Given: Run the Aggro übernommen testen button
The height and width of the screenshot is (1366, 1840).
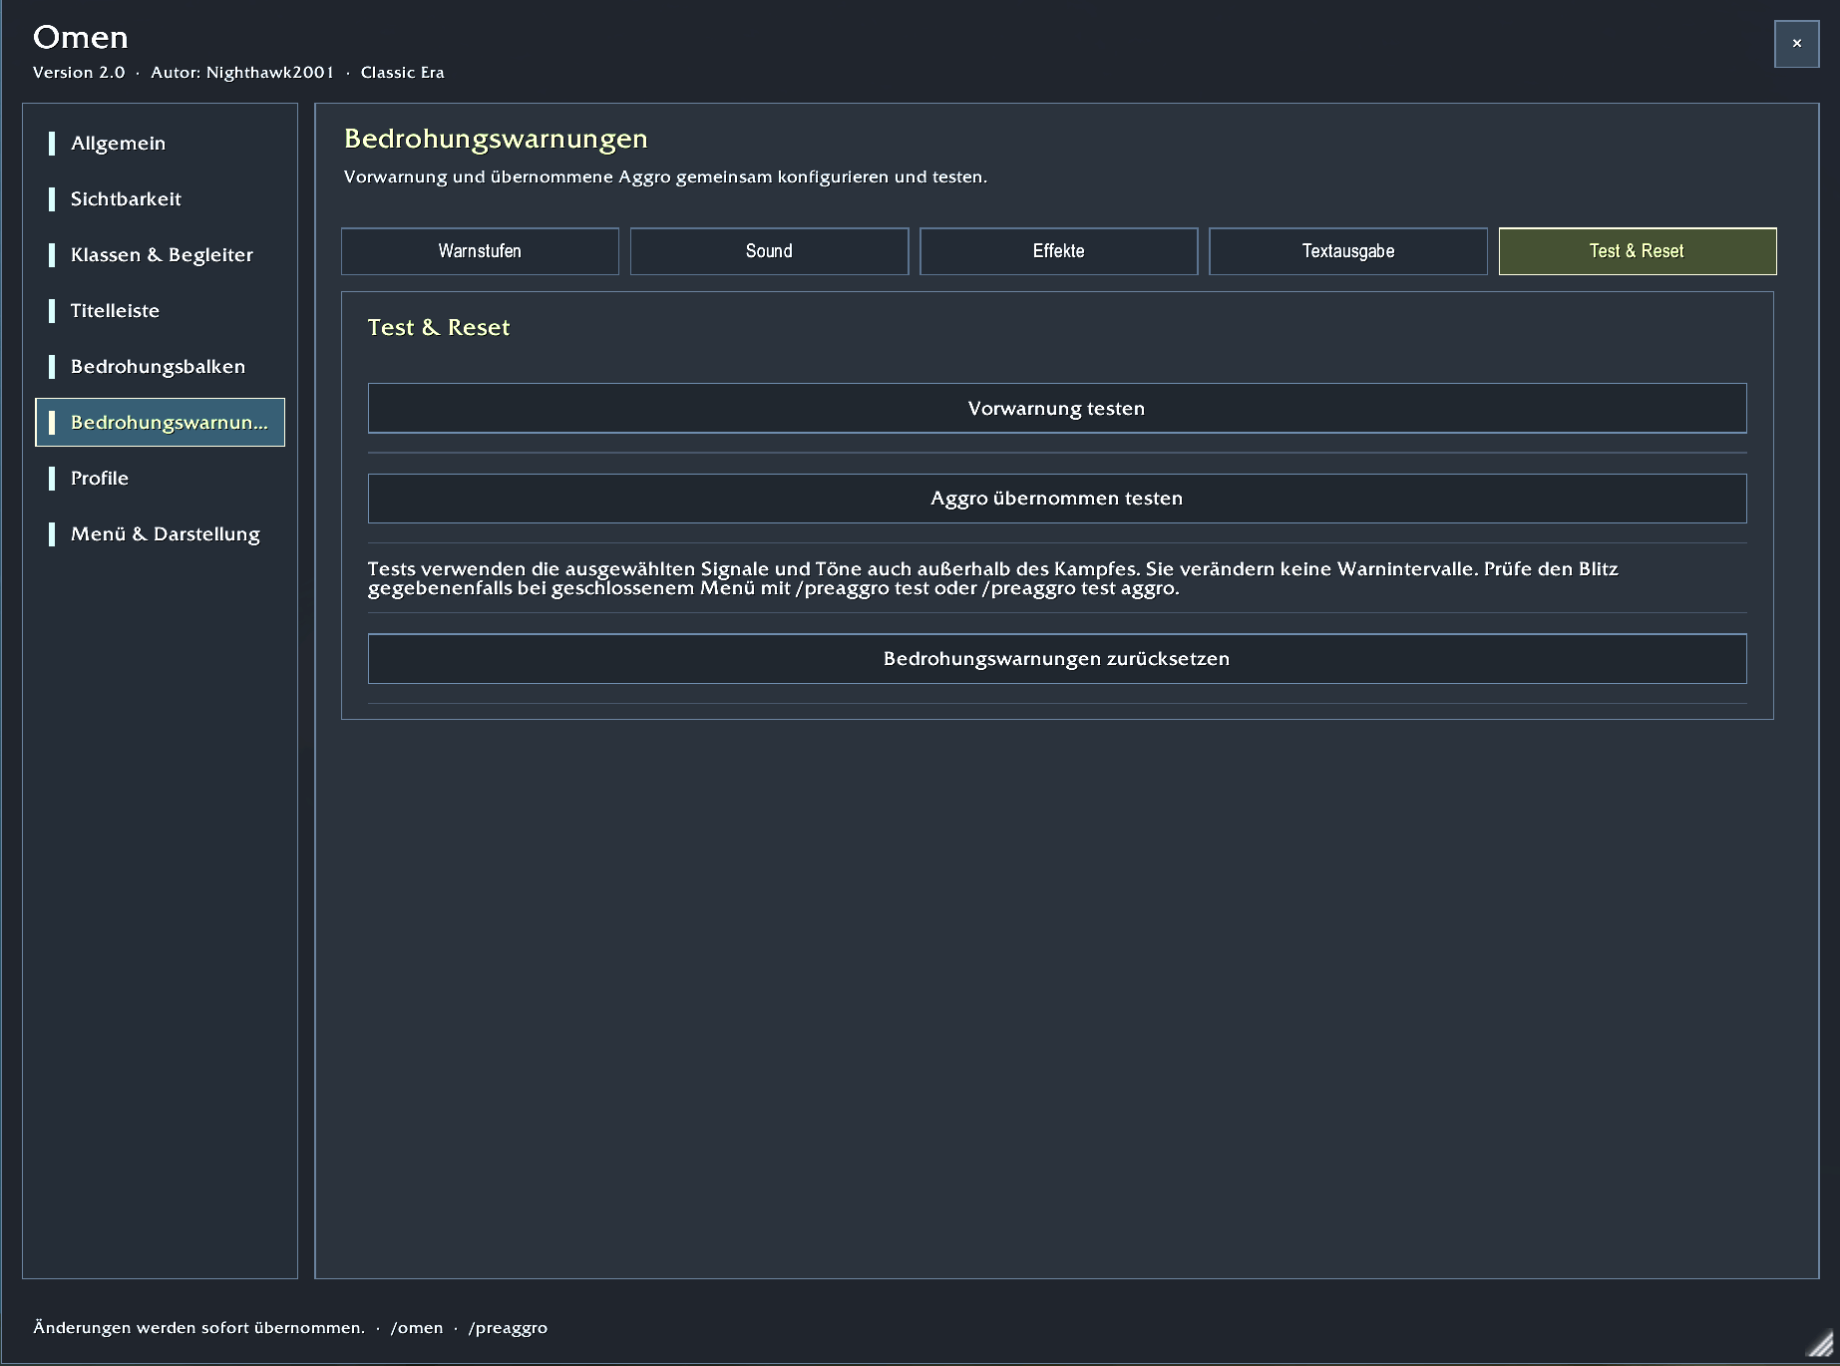Looking at the screenshot, I should tap(1057, 499).
